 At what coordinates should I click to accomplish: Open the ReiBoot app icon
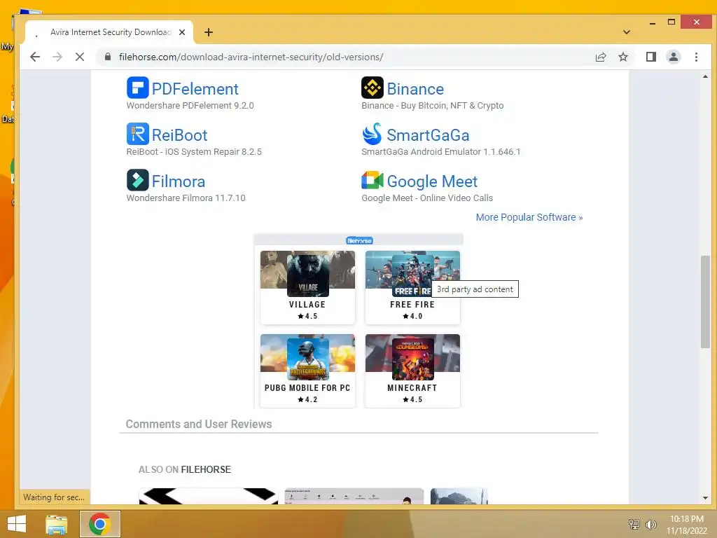tap(138, 134)
